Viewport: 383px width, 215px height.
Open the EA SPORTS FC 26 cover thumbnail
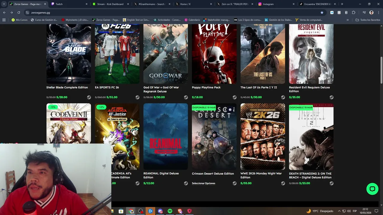117,54
